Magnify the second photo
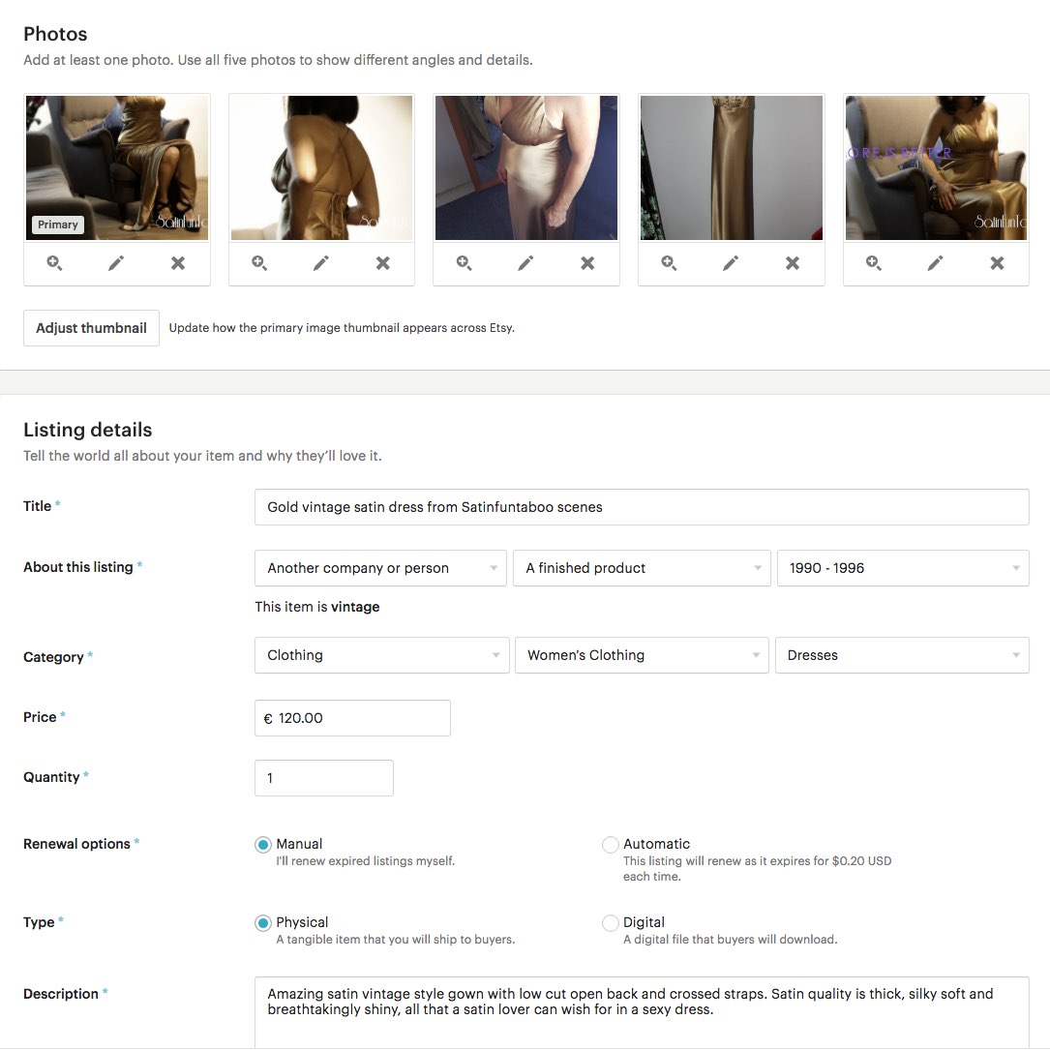Screen dimensions: 1050x1050 tap(259, 263)
